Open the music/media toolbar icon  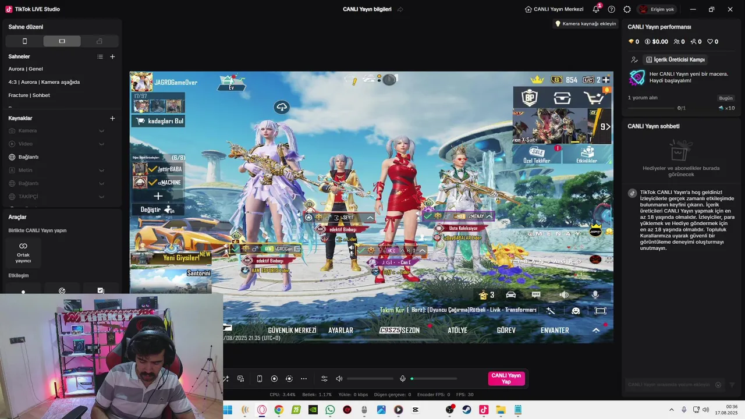tap(240, 379)
